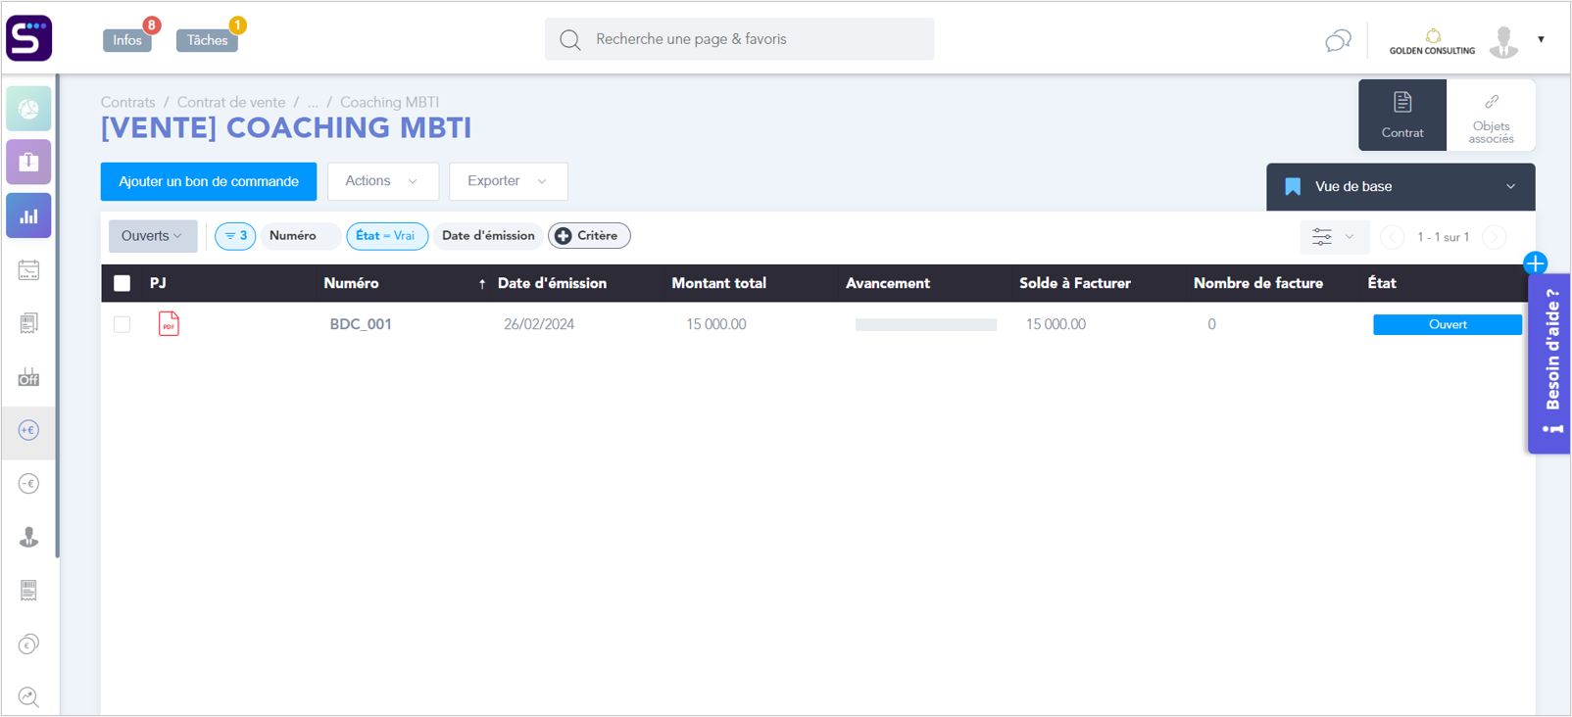The width and height of the screenshot is (1572, 717).
Task: Open the S application logo home
Action: pos(28,38)
